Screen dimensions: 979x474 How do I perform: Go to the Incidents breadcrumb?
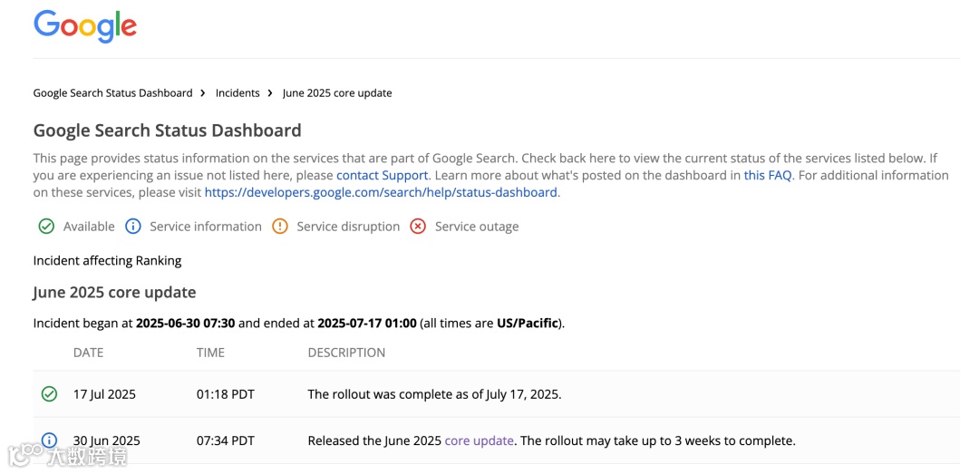[x=237, y=93]
